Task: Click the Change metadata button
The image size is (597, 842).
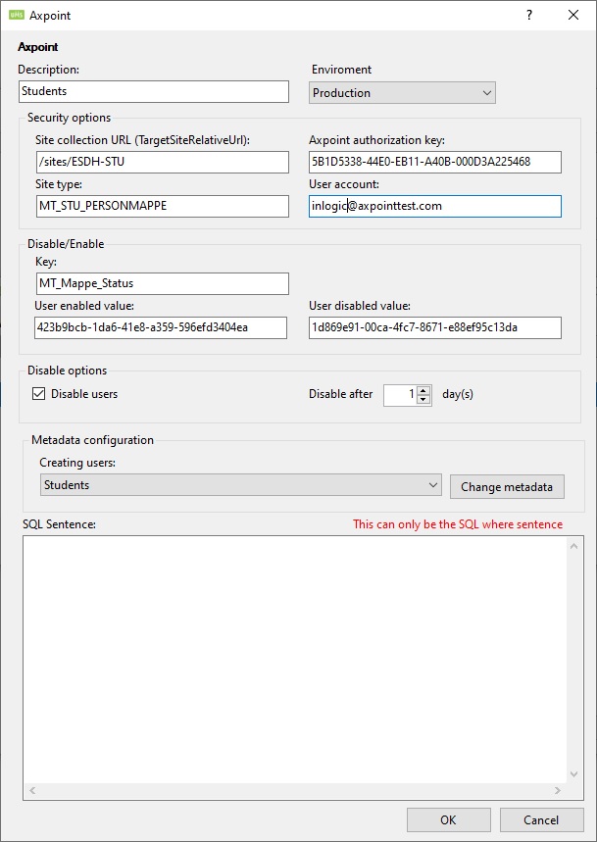Action: (507, 487)
